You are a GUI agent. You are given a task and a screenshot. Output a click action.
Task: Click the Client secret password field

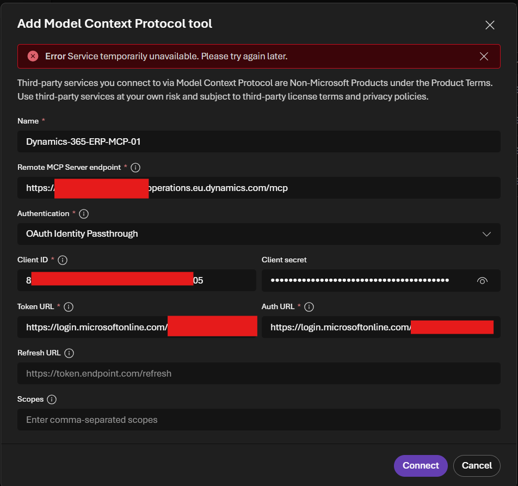pyautogui.click(x=365, y=281)
